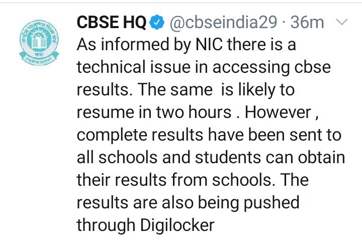
Task: Click the word Digilocker in the tweet
Action: click(x=177, y=225)
